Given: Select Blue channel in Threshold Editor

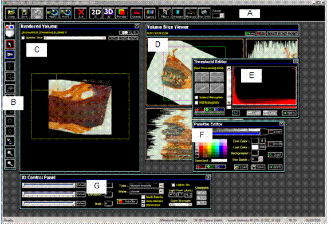Looking at the screenshot, I should (x=220, y=110).
